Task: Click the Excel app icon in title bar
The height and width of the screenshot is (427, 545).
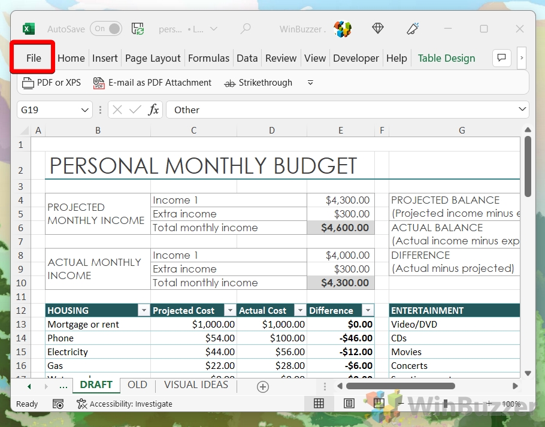Action: point(29,29)
